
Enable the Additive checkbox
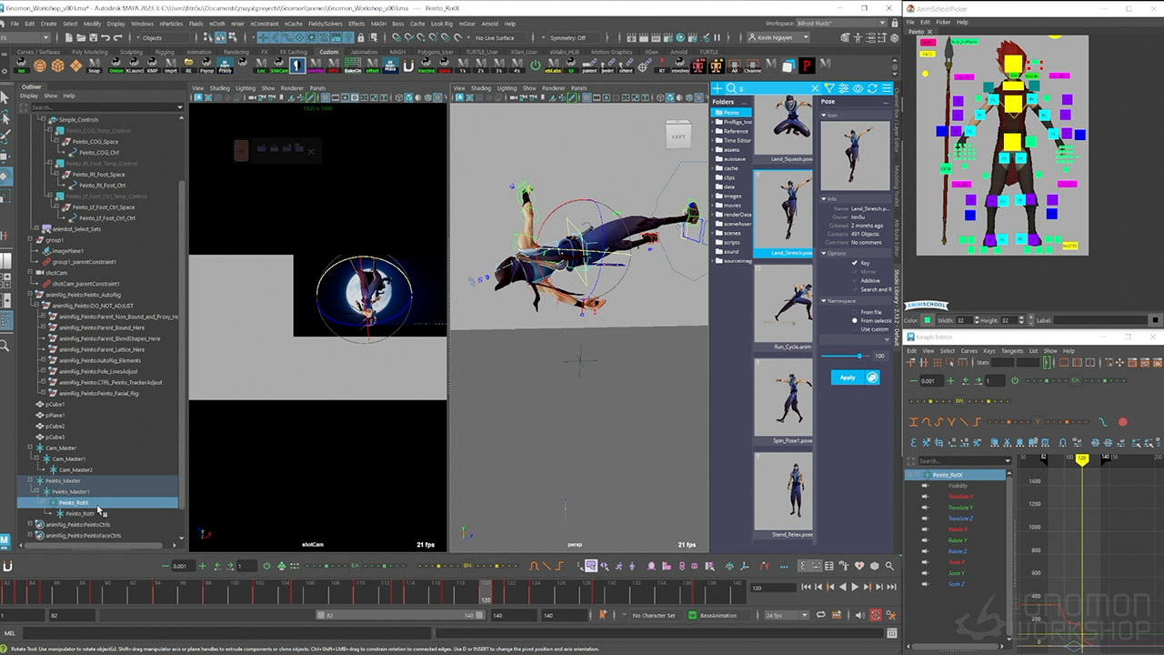coord(855,280)
